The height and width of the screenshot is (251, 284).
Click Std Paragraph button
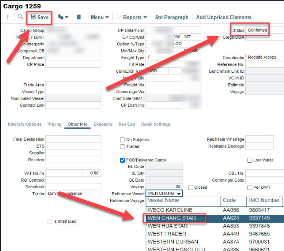tap(172, 17)
